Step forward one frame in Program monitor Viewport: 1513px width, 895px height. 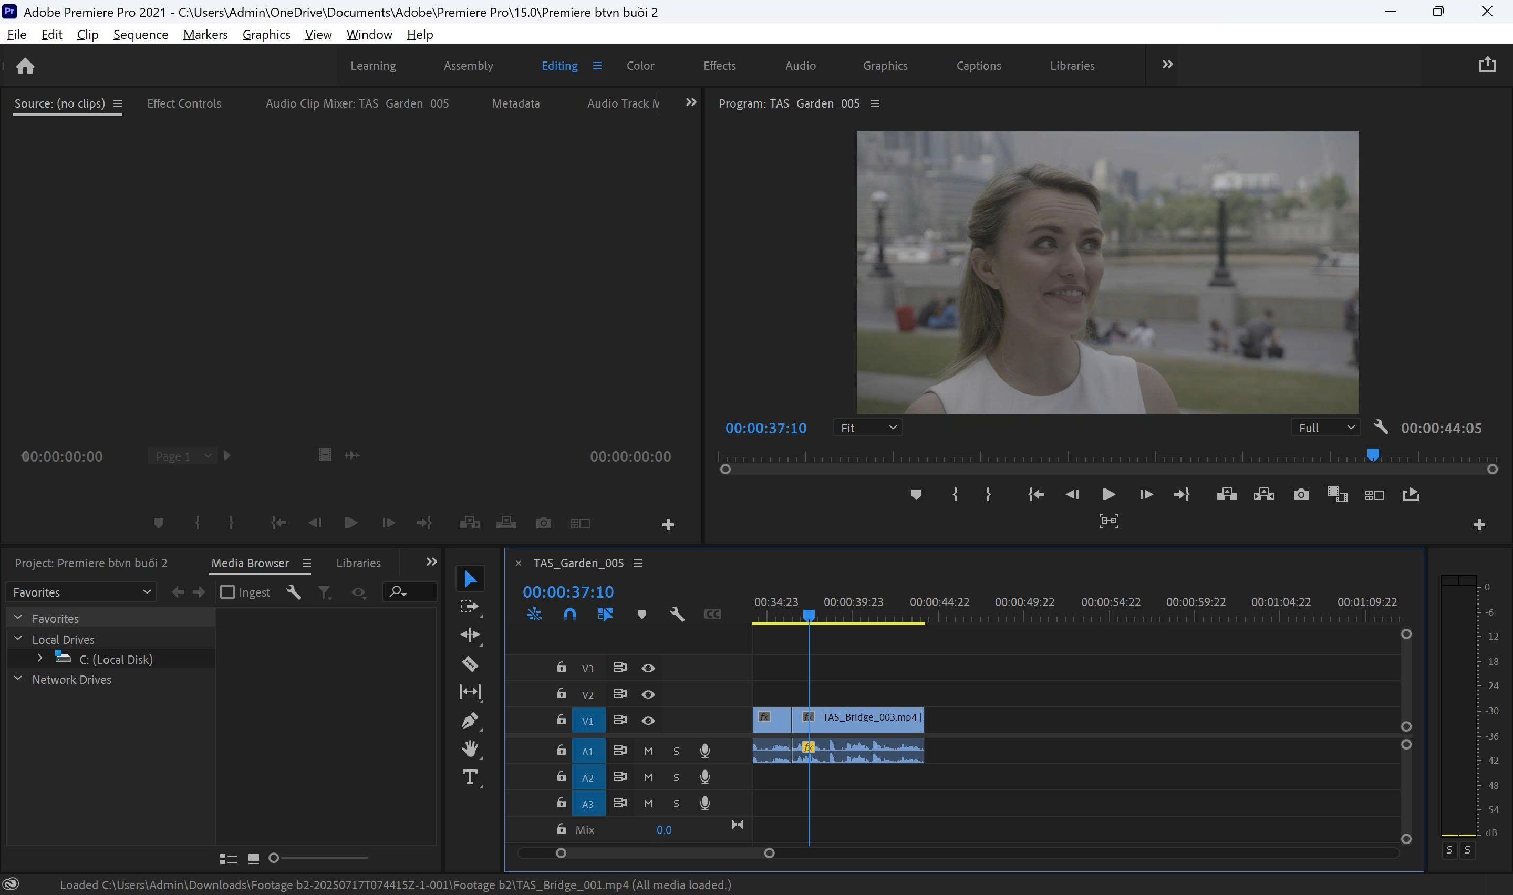click(x=1146, y=495)
